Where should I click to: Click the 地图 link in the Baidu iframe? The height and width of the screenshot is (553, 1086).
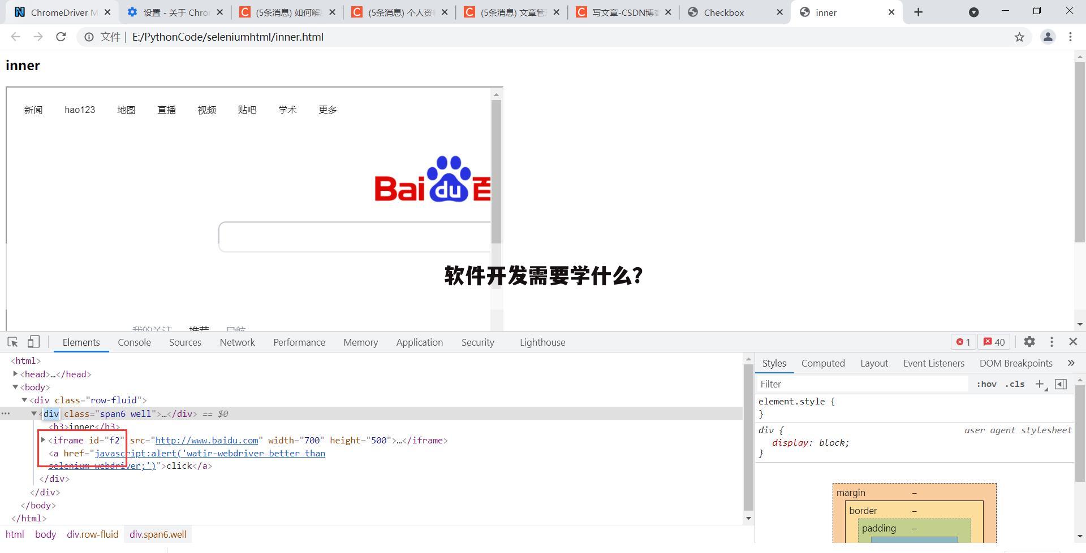[126, 110]
